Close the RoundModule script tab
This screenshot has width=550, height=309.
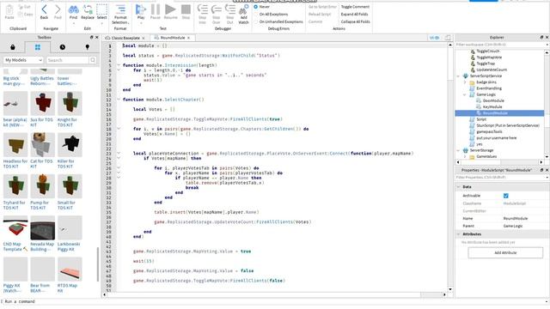tap(188, 38)
